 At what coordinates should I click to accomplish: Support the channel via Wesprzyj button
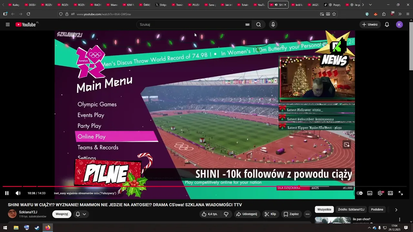pos(62,214)
